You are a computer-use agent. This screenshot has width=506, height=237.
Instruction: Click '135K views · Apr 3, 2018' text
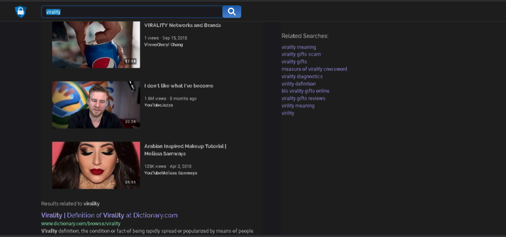click(x=168, y=166)
